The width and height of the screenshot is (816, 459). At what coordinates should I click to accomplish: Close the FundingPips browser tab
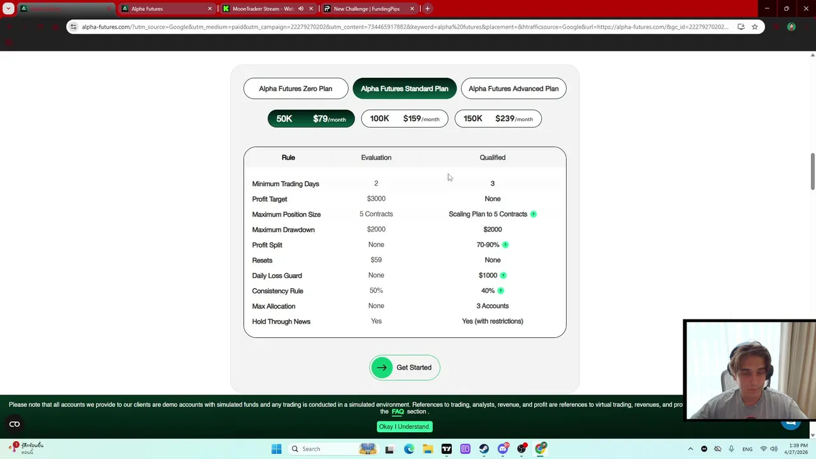pos(412,9)
